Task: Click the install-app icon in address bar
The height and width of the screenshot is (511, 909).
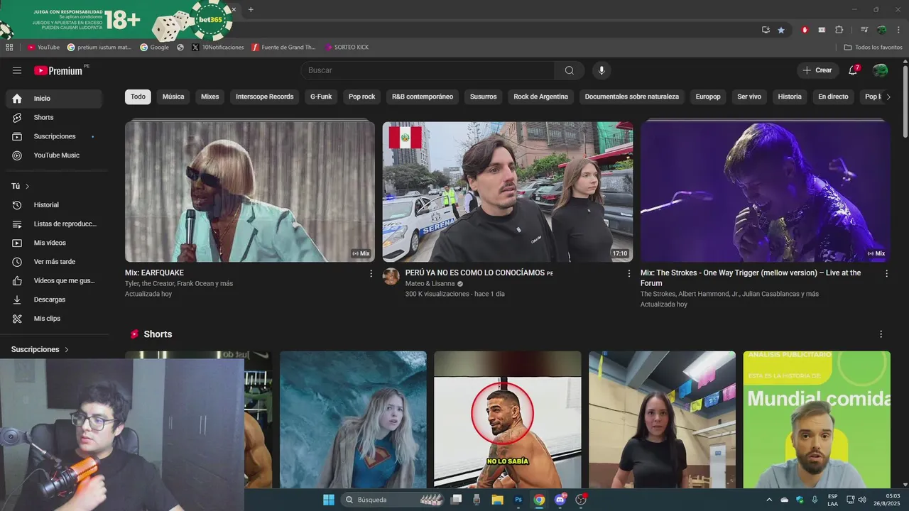Action: click(x=766, y=30)
